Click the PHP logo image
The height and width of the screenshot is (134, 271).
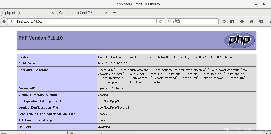click(x=239, y=40)
